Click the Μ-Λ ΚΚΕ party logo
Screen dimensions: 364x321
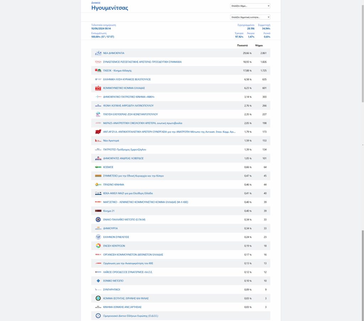click(x=98, y=202)
